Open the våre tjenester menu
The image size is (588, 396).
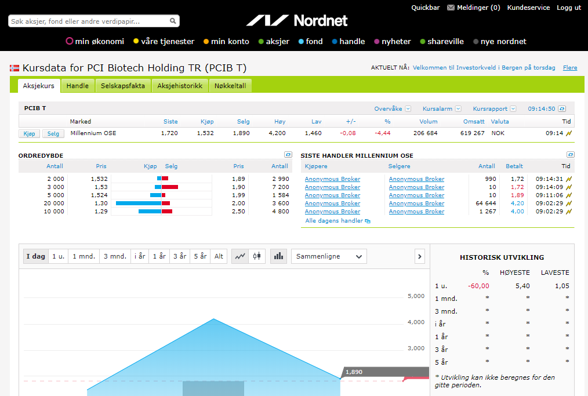tap(168, 41)
